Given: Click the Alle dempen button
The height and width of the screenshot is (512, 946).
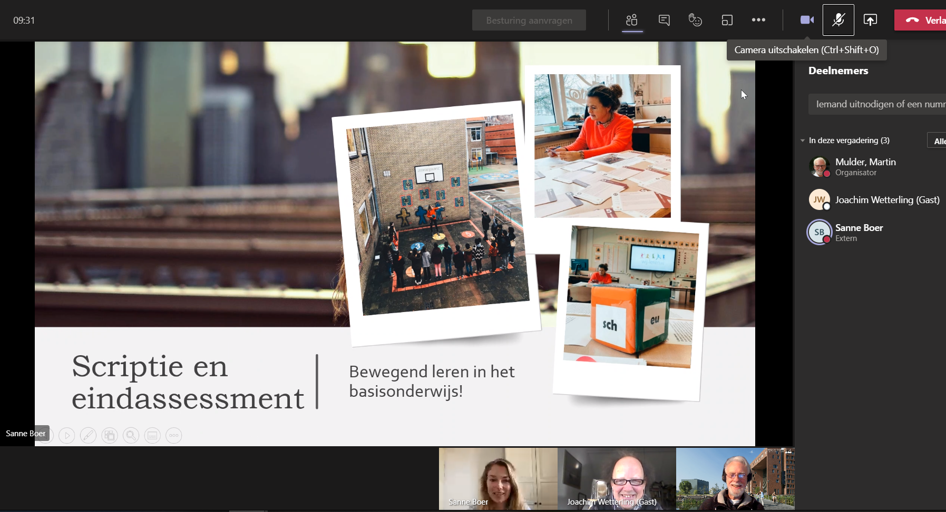Looking at the screenshot, I should pos(937,140).
